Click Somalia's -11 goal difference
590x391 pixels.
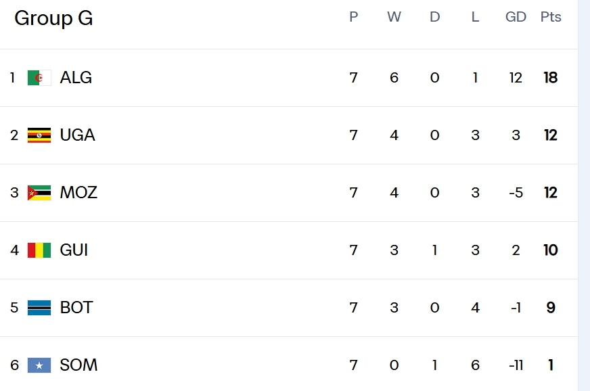pyautogui.click(x=516, y=365)
